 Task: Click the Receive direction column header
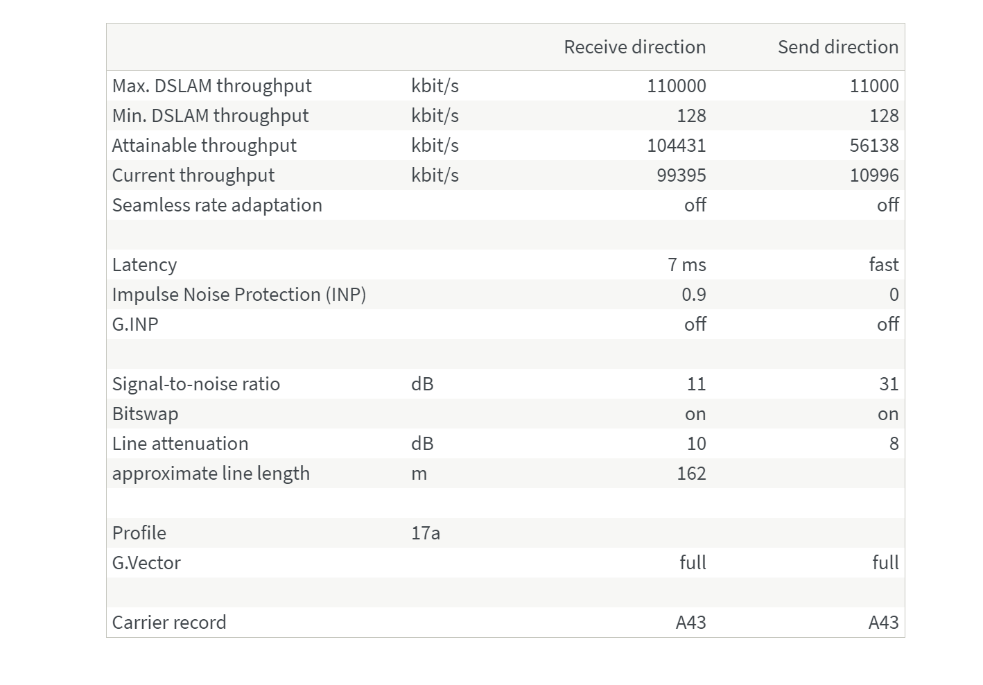(x=634, y=47)
